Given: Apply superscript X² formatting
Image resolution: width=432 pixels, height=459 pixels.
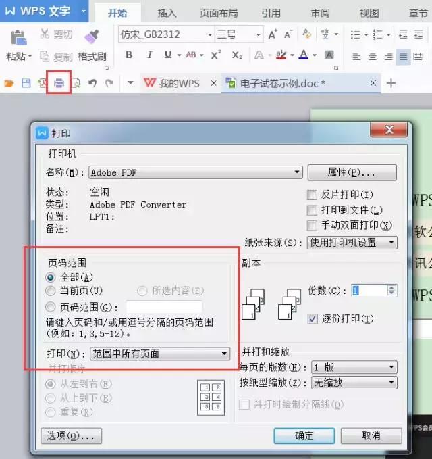Looking at the screenshot, I should point(216,55).
